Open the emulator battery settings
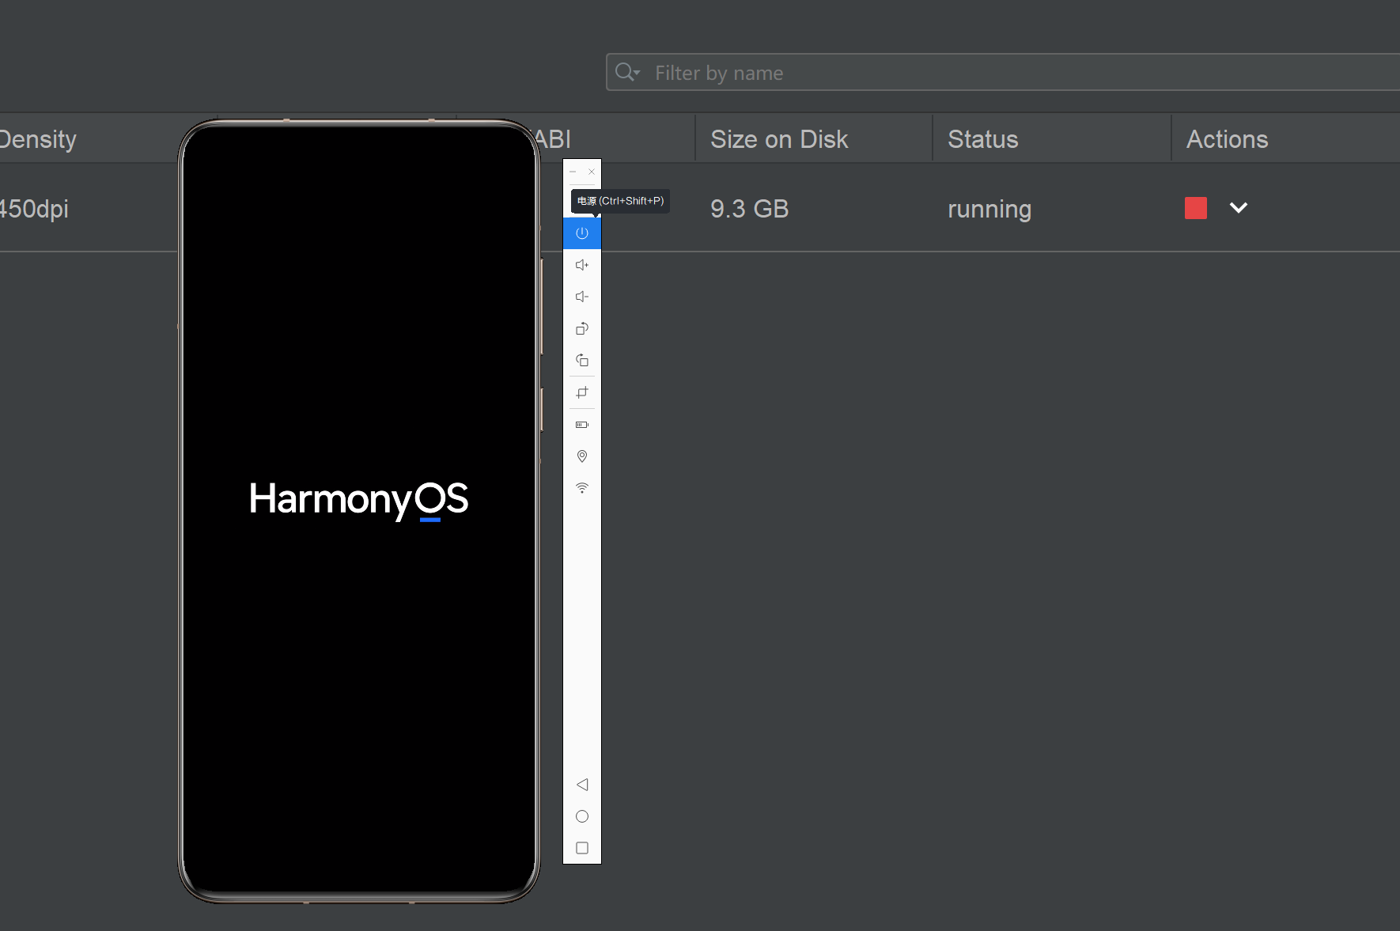 (582, 425)
